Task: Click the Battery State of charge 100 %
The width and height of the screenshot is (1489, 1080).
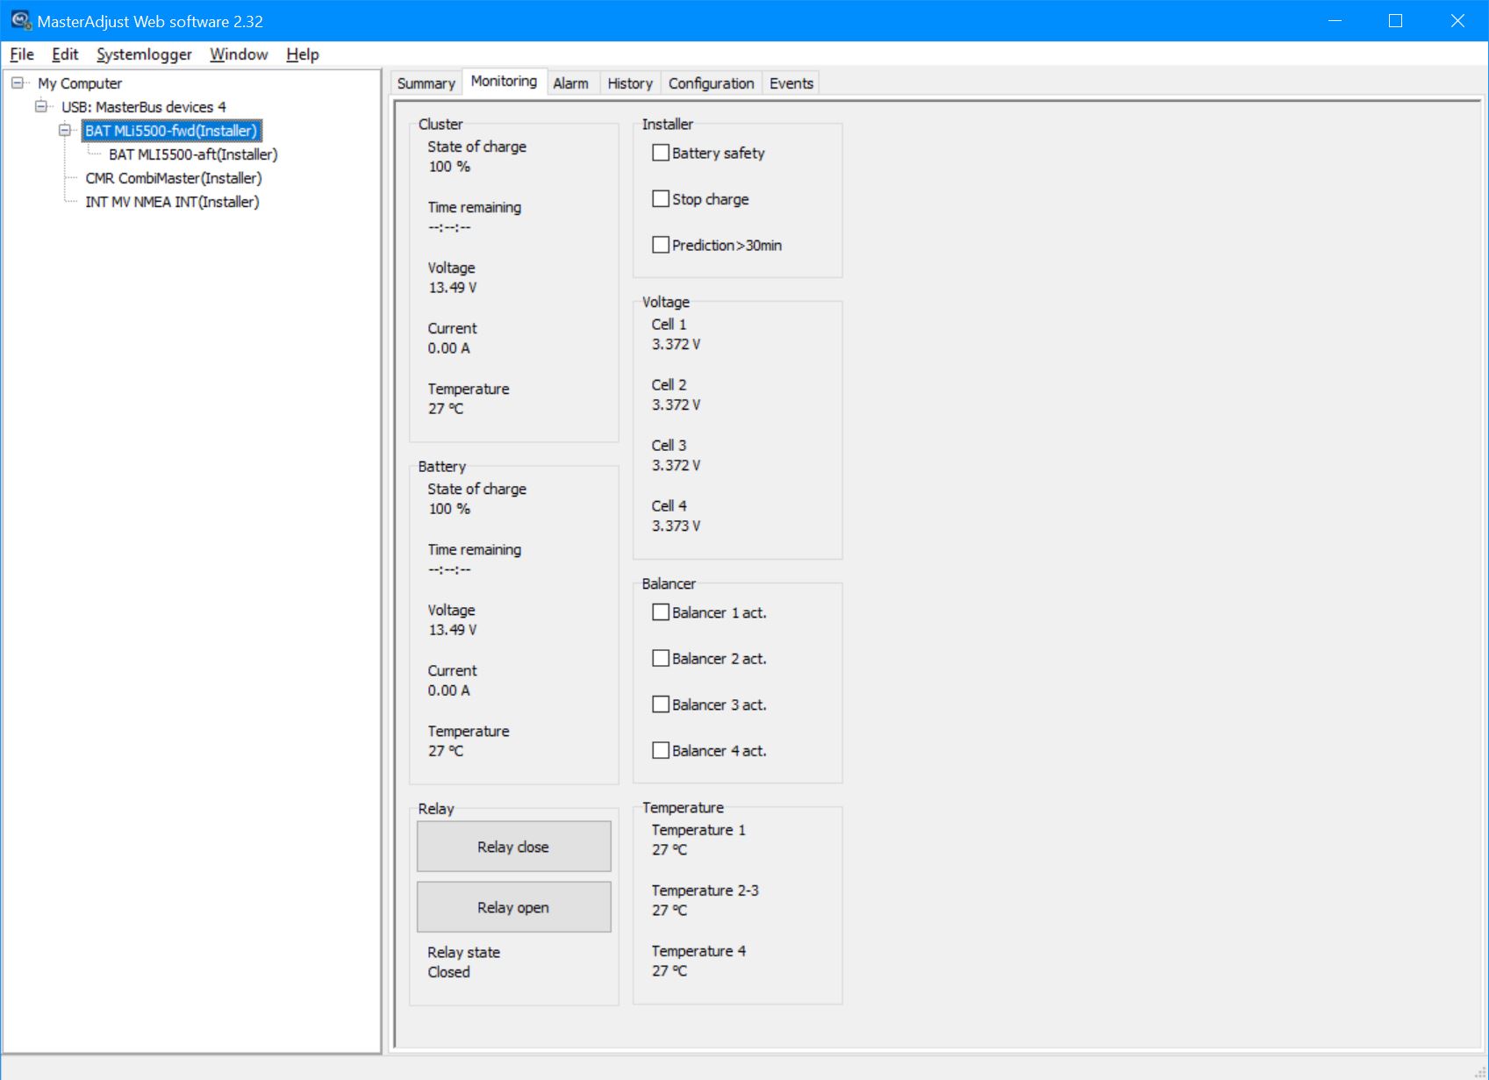Action: pyautogui.click(x=449, y=509)
